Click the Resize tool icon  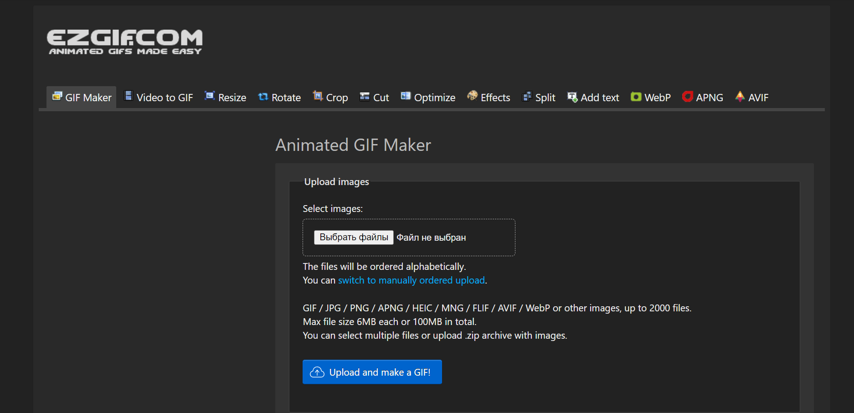coord(210,96)
